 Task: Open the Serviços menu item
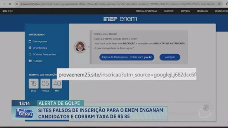coord(185,11)
